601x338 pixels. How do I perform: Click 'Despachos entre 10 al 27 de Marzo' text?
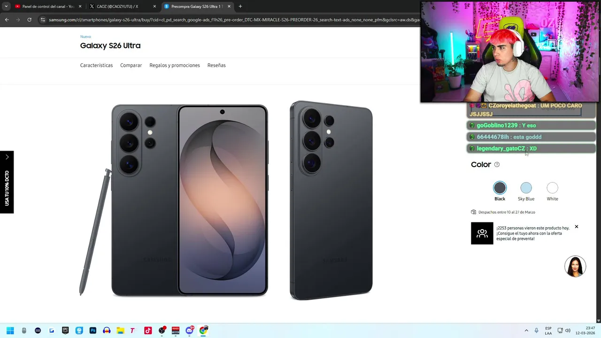(507, 212)
